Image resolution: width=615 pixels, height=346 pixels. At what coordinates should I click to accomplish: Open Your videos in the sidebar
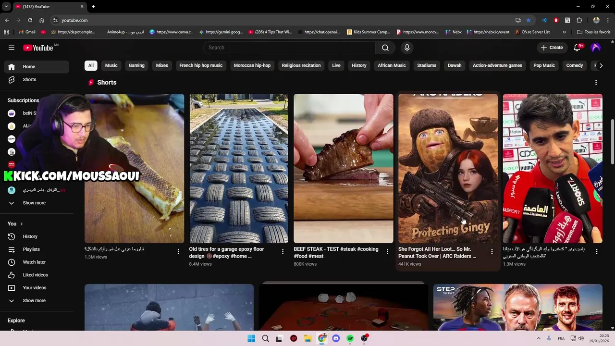[x=37, y=288]
